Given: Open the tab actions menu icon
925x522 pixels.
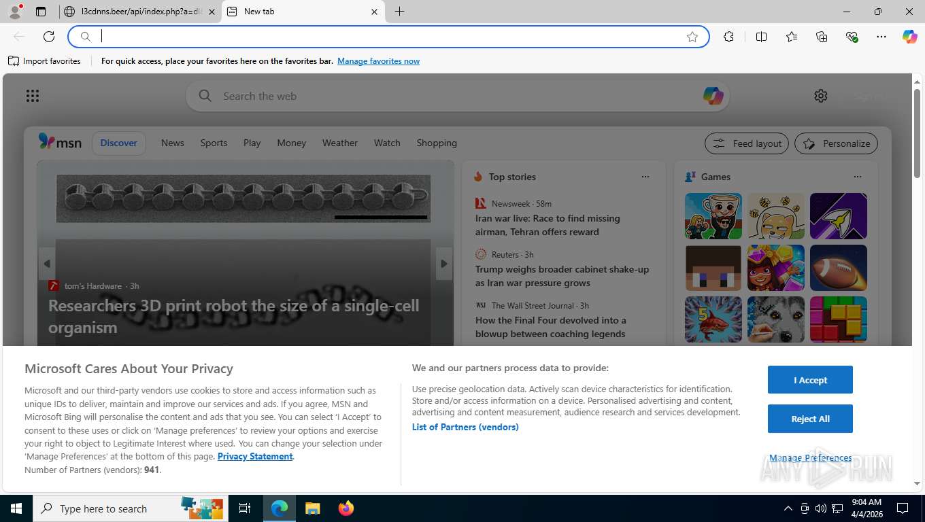Looking at the screenshot, I should [41, 12].
